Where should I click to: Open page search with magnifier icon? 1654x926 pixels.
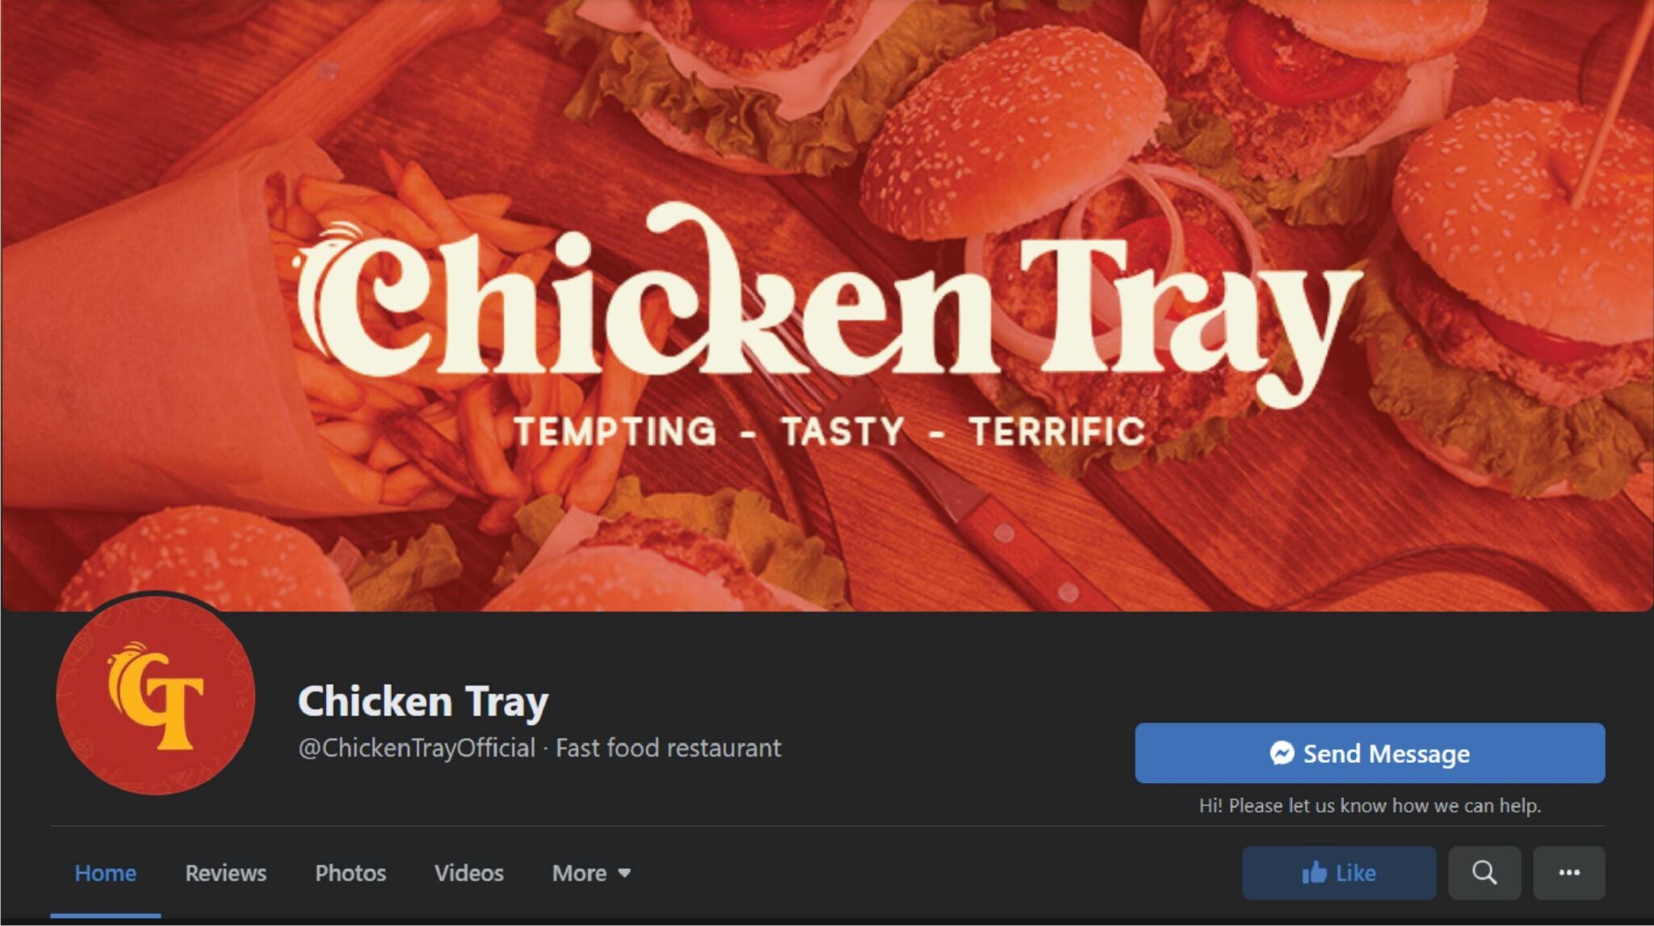click(x=1484, y=873)
